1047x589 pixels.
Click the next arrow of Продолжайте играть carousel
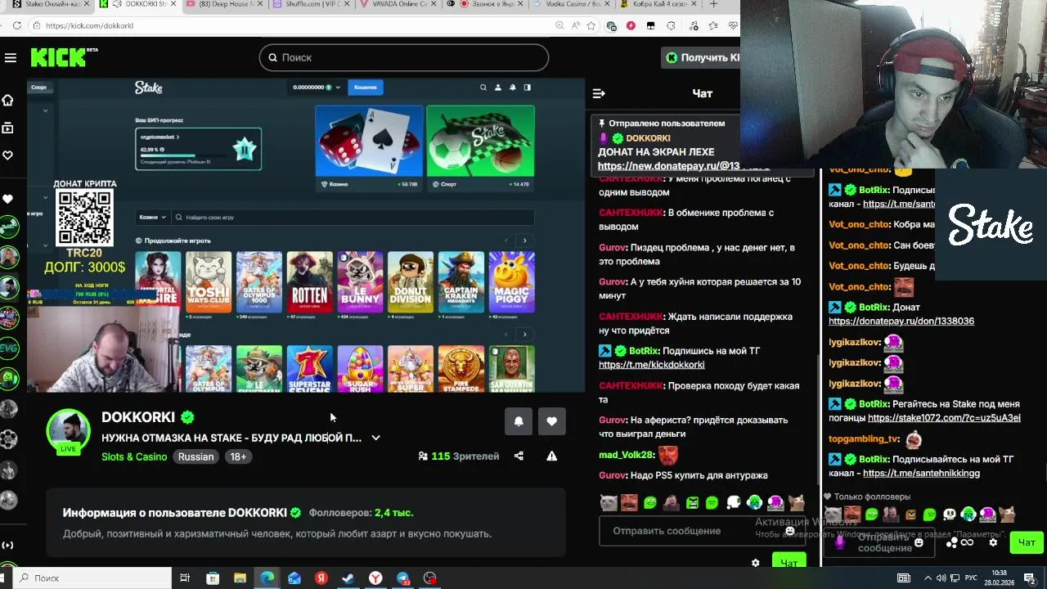[524, 241]
